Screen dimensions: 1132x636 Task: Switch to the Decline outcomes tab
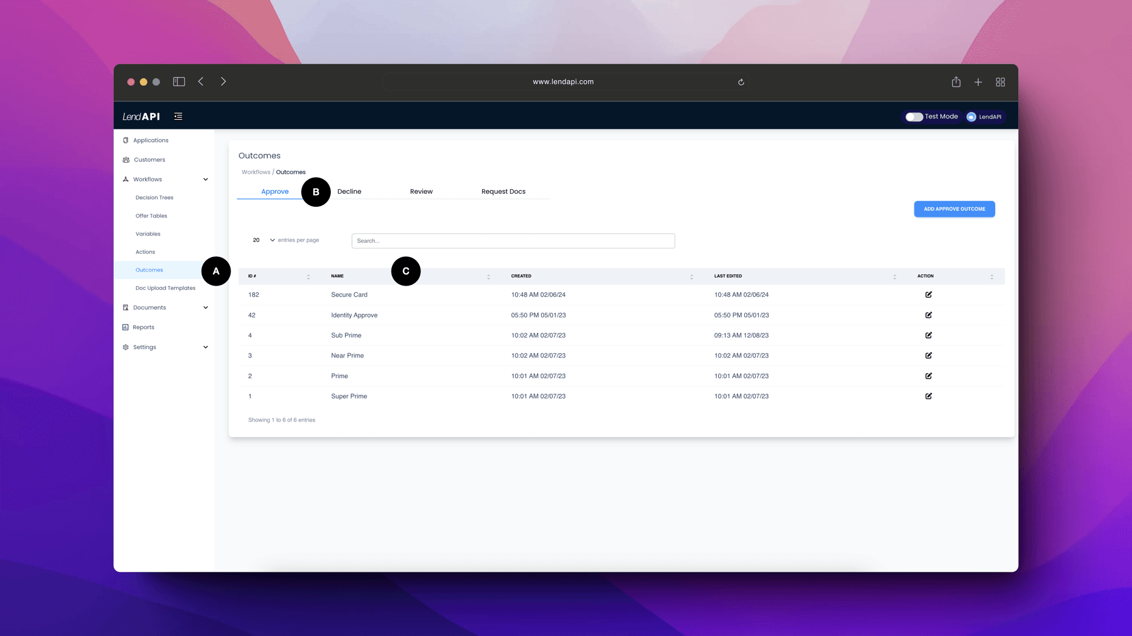(349, 191)
